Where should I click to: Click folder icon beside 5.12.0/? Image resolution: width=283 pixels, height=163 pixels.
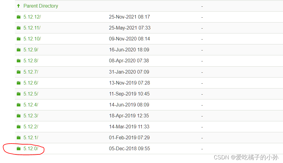tap(19, 149)
